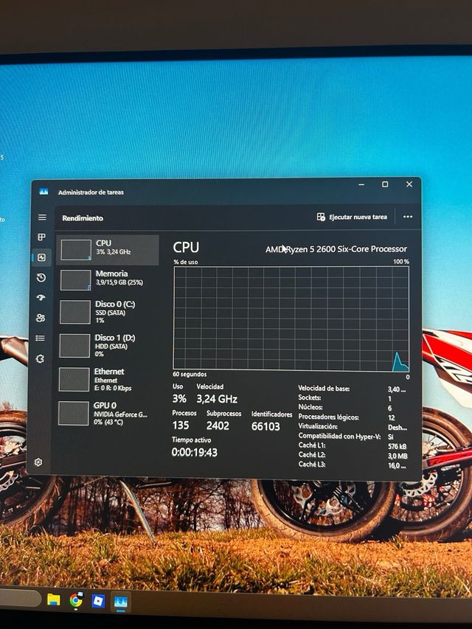Close the Administrador de tareas window
This screenshot has width=472, height=629.
(x=409, y=184)
